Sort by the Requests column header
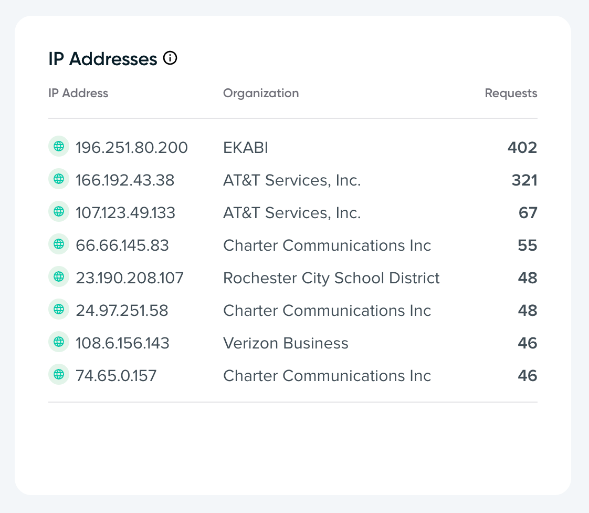 [x=511, y=94]
